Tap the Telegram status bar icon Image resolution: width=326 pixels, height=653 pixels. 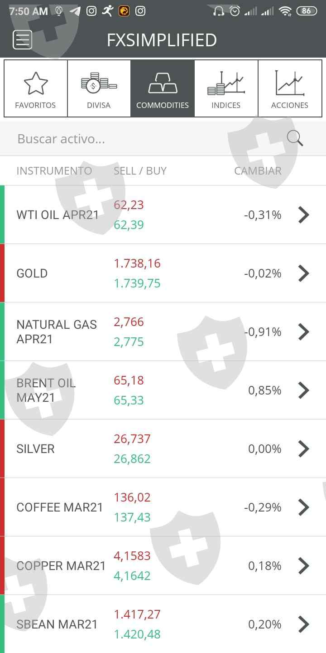click(x=75, y=11)
